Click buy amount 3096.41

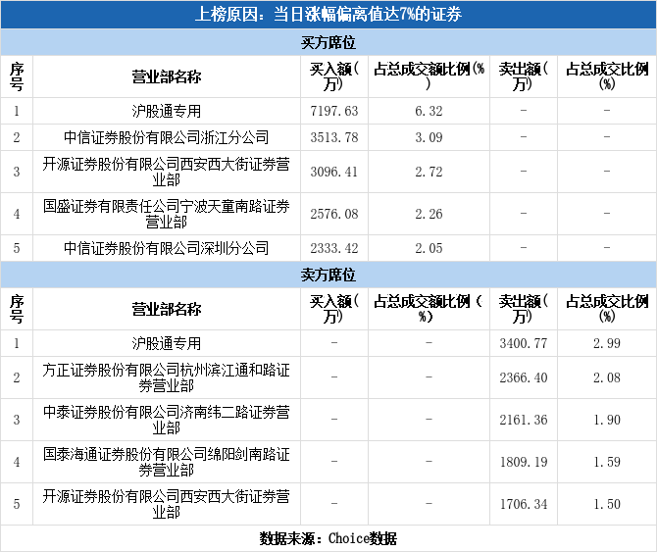[334, 172]
